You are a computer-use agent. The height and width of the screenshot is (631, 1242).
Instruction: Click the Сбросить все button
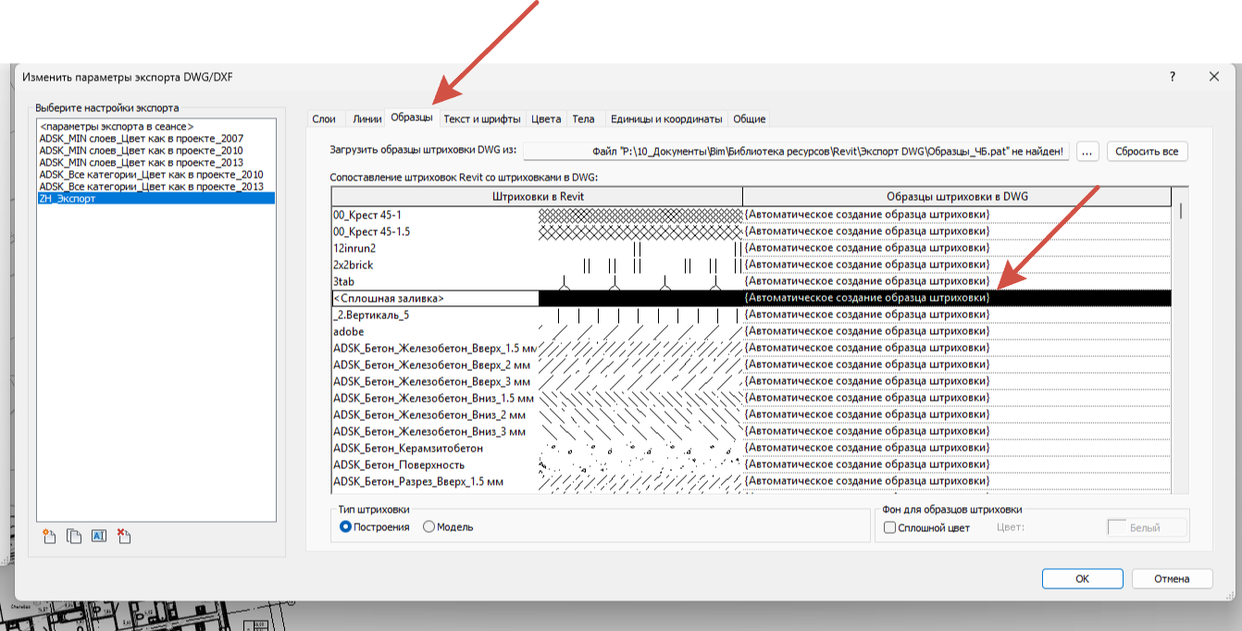[1147, 151]
